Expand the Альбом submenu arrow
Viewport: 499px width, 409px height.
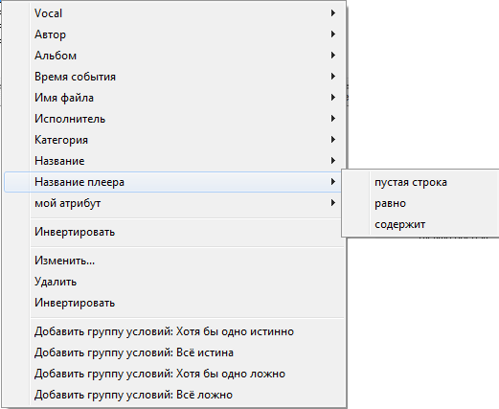[333, 56]
